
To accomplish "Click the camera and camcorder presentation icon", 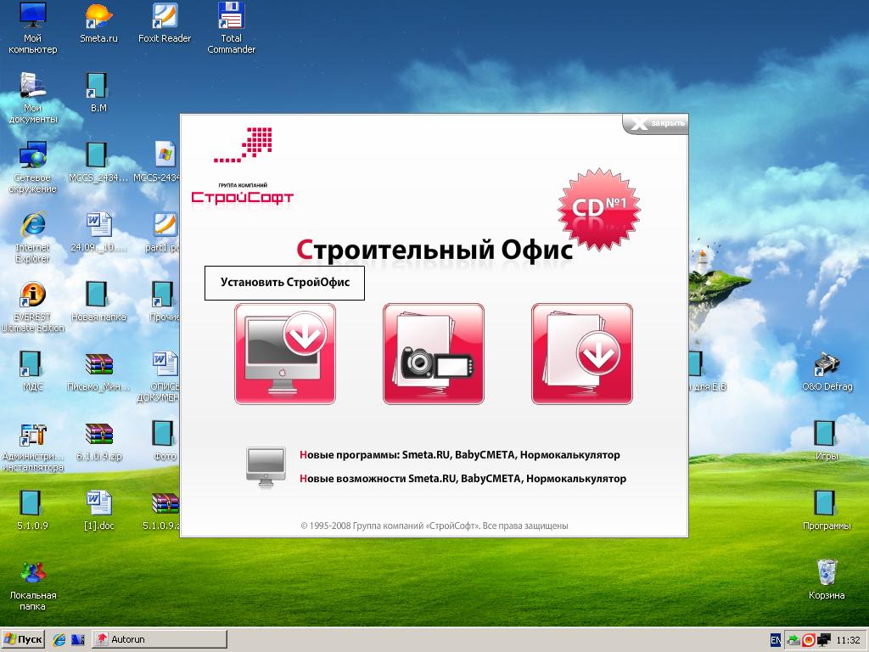I will [434, 354].
